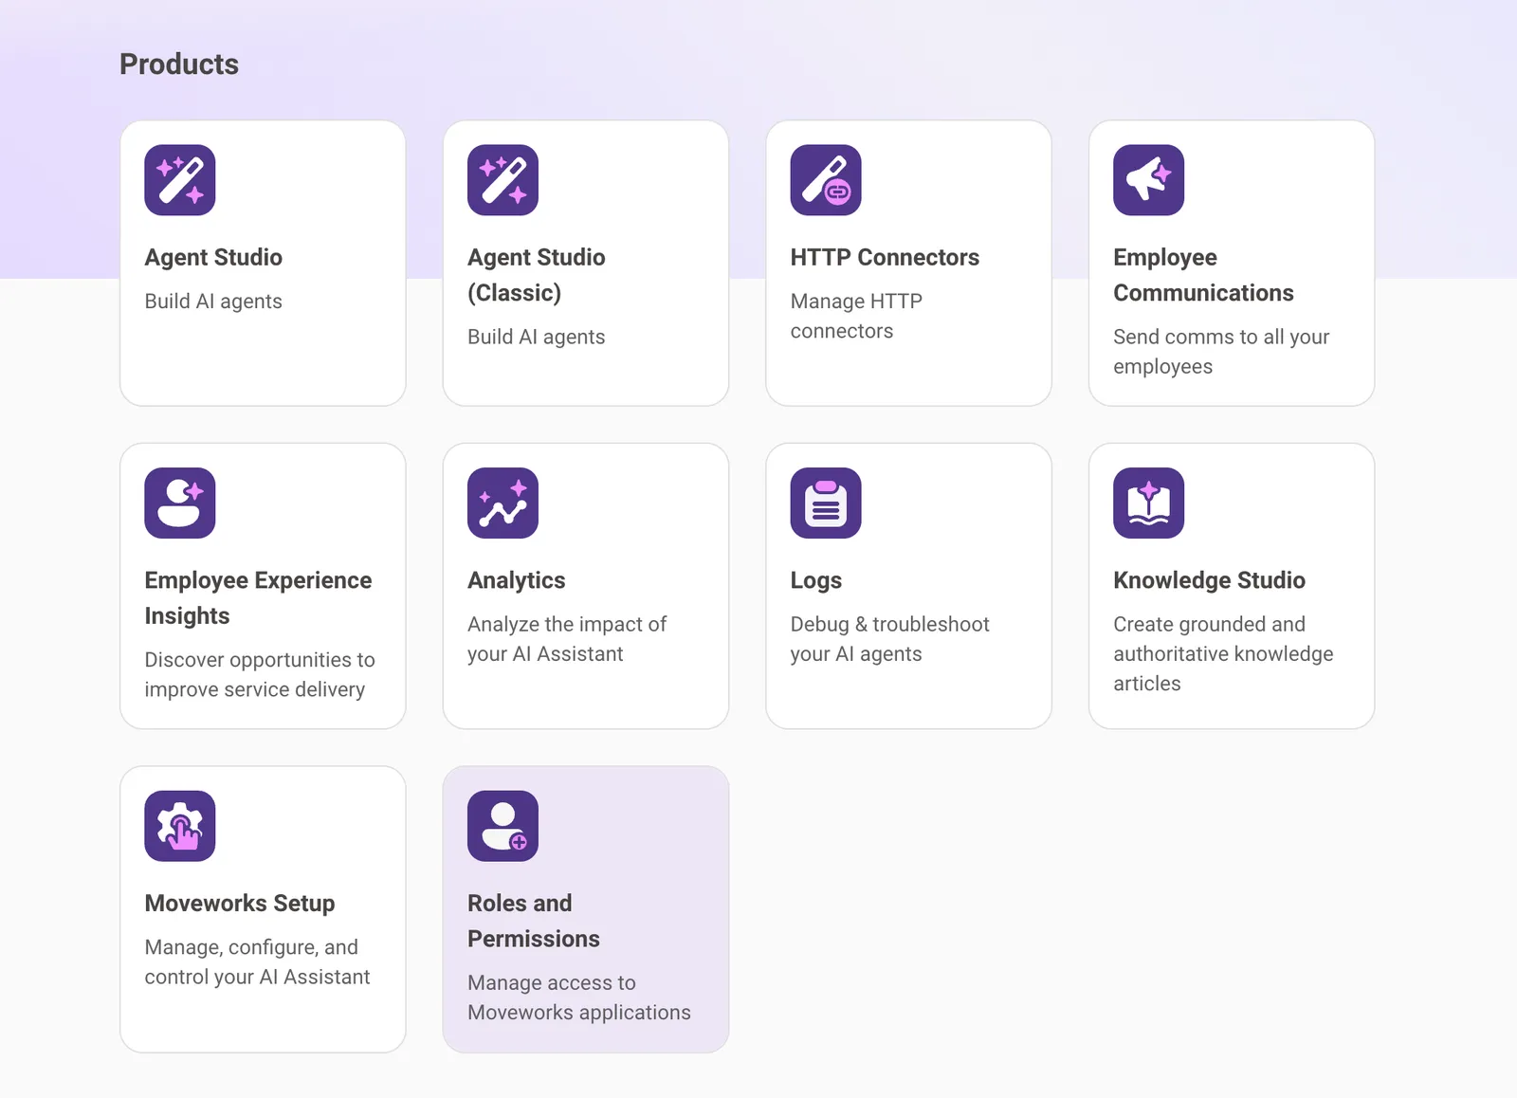
Task: Click the Moveworks Setup gear icon
Action: point(180,826)
